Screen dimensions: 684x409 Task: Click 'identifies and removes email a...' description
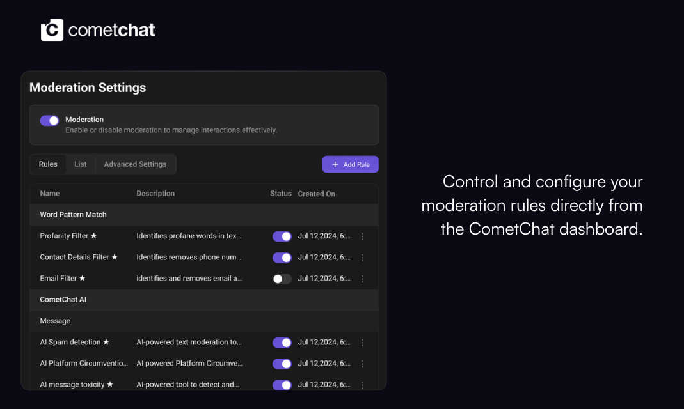pyautogui.click(x=189, y=279)
